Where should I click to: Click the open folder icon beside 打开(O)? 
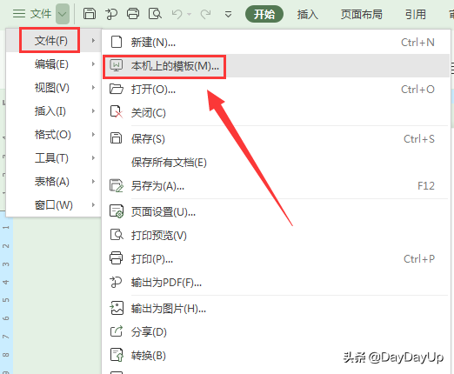point(117,89)
